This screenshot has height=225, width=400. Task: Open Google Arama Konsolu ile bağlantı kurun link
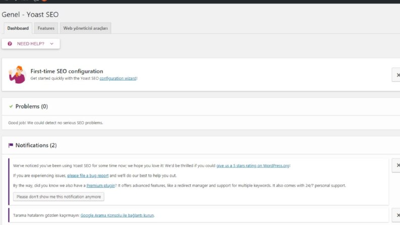[117, 215]
